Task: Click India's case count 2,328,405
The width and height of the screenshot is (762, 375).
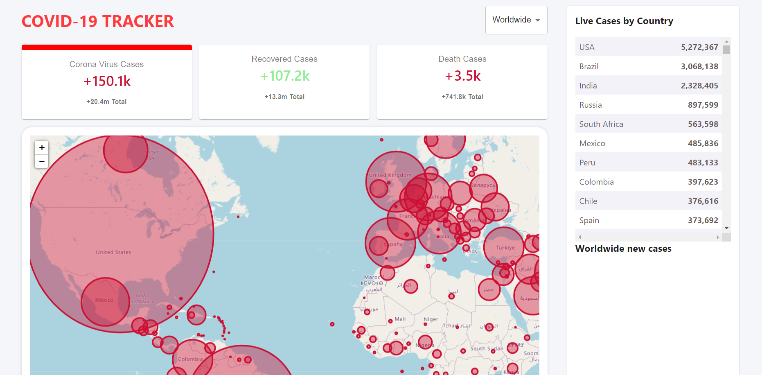Action: click(699, 85)
